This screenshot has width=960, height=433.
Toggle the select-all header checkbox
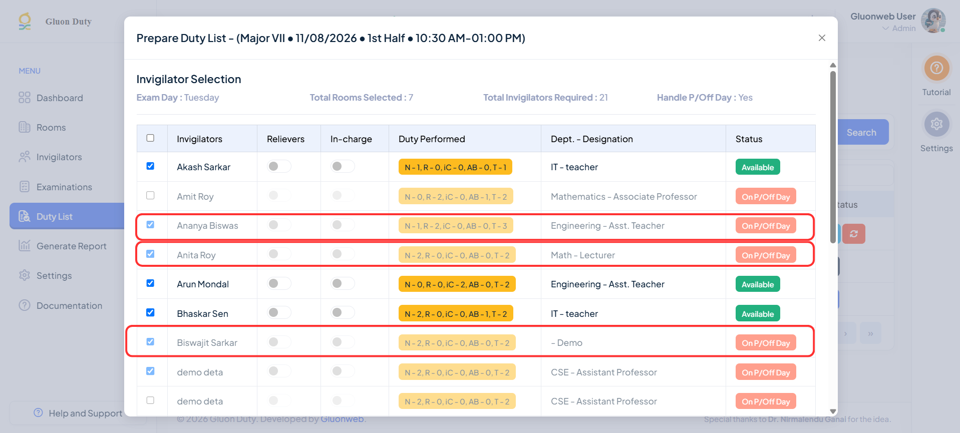pos(150,138)
